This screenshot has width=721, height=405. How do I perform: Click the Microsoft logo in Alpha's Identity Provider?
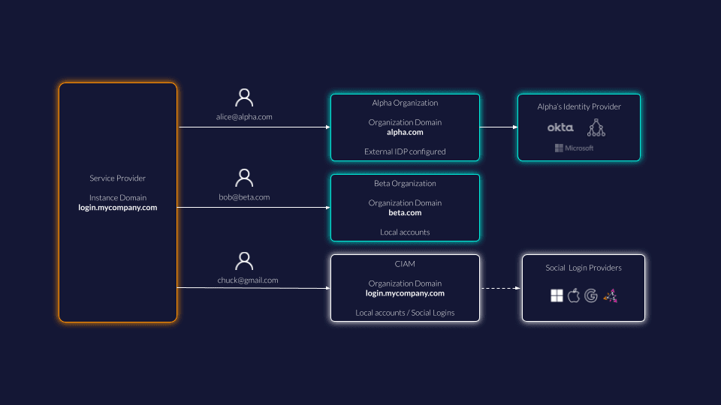point(574,148)
